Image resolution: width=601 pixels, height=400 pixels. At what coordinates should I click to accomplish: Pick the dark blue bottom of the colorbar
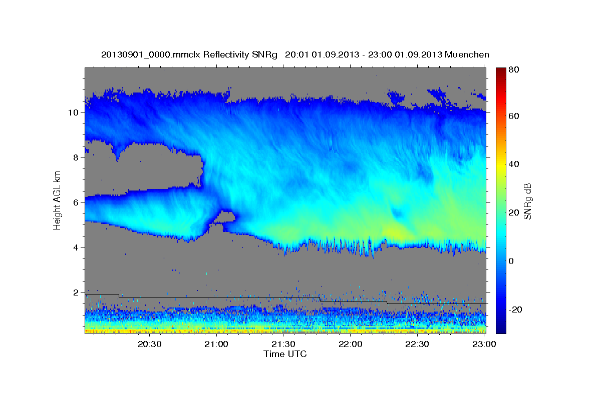tap(501, 327)
